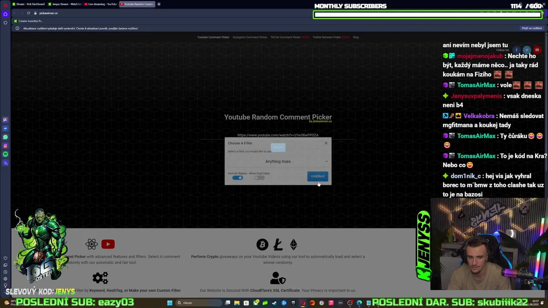The width and height of the screenshot is (548, 308).
Task: Open Task View on the taskbar
Action: pyautogui.click(x=227, y=303)
